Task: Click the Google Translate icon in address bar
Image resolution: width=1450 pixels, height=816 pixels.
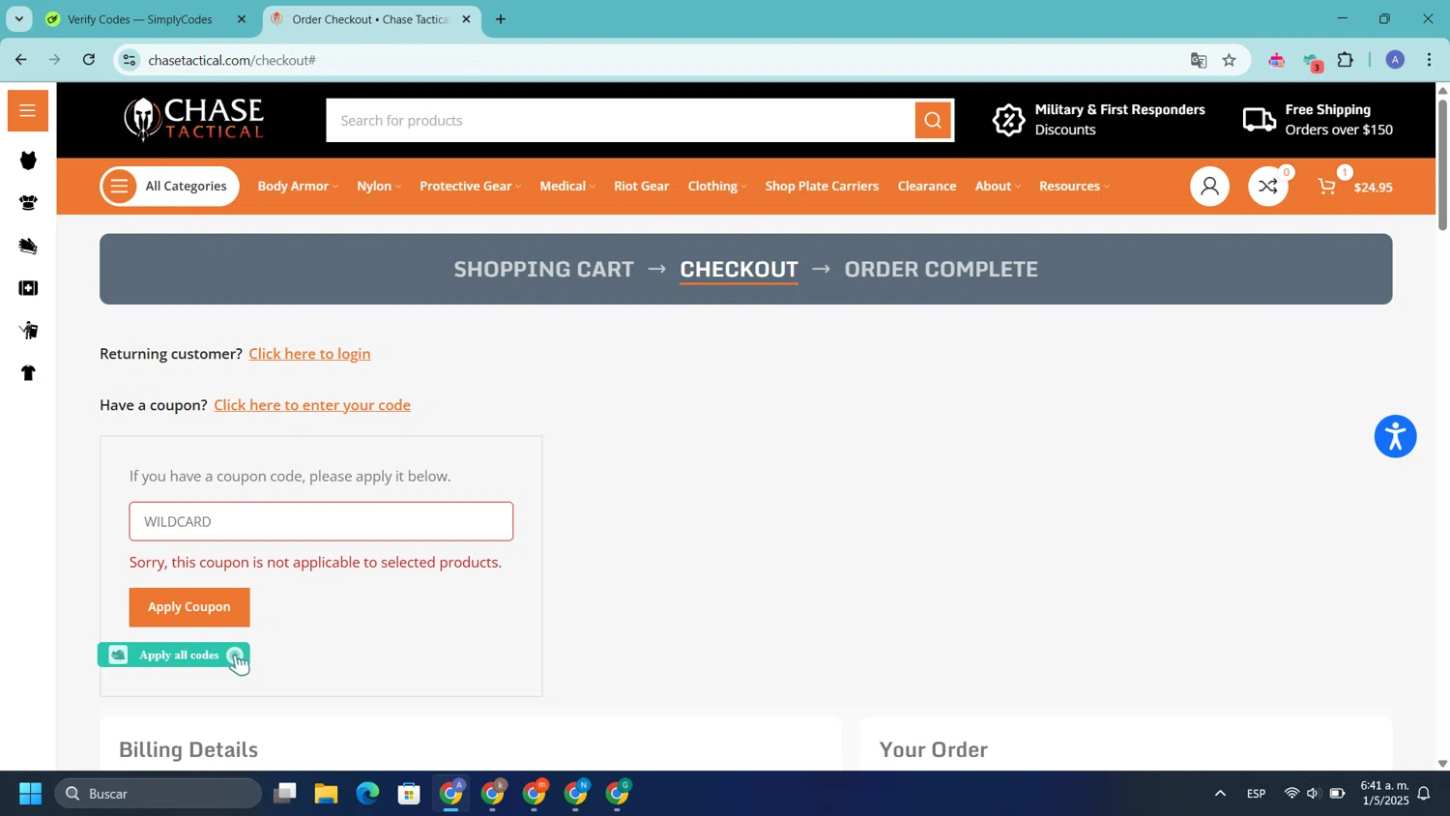Action: [x=1199, y=60]
